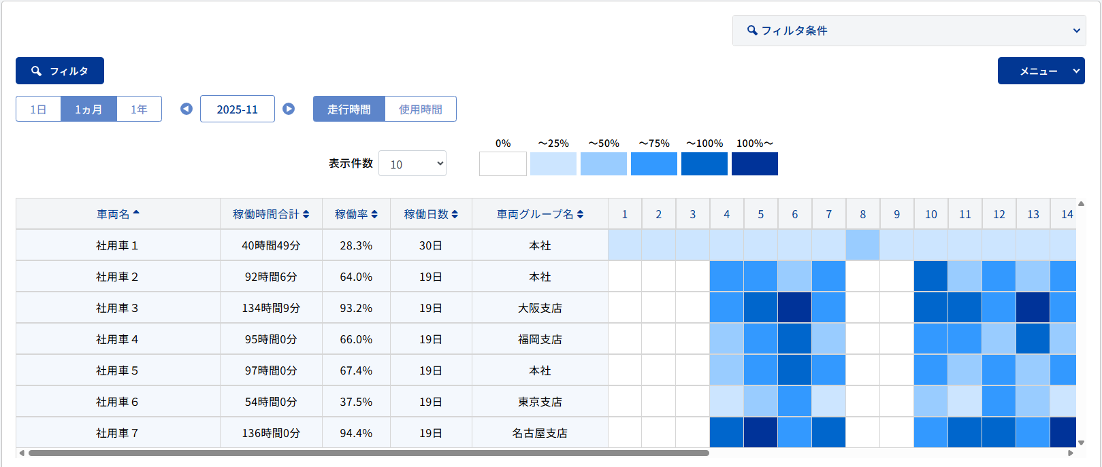Image resolution: width=1102 pixels, height=467 pixels.
Task: Click the 100%~ legend color swatch
Action: click(754, 164)
